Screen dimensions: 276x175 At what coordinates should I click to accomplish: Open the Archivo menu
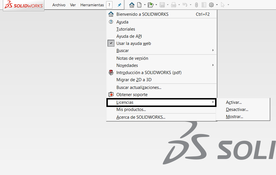click(59, 5)
